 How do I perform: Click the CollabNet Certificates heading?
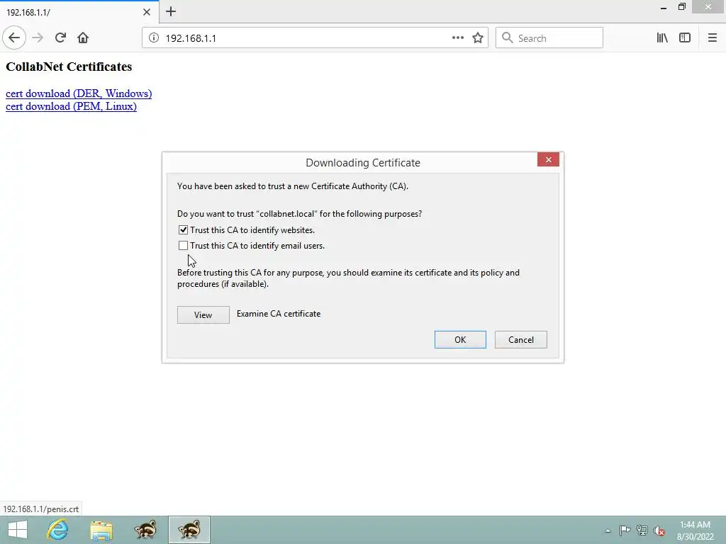(x=69, y=67)
